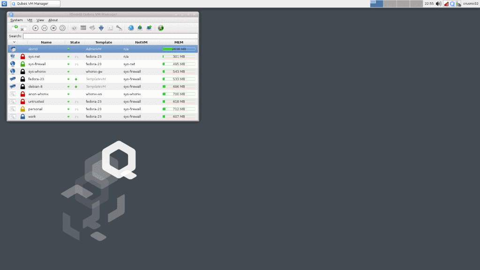Check dom0 memory usage bar
The image size is (480, 270).
178,49
